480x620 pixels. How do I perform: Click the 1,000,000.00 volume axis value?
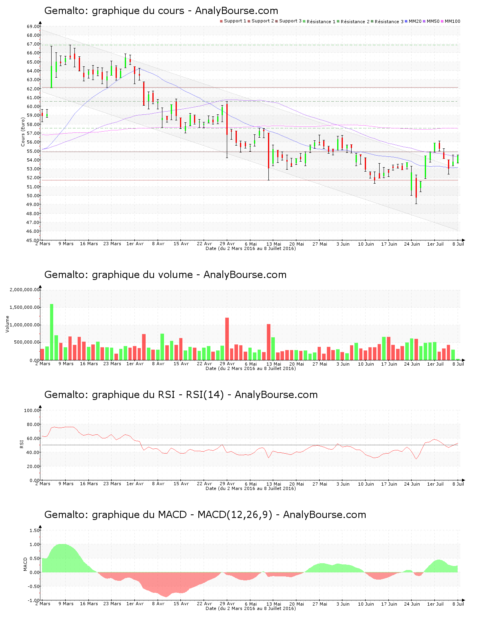click(x=24, y=325)
